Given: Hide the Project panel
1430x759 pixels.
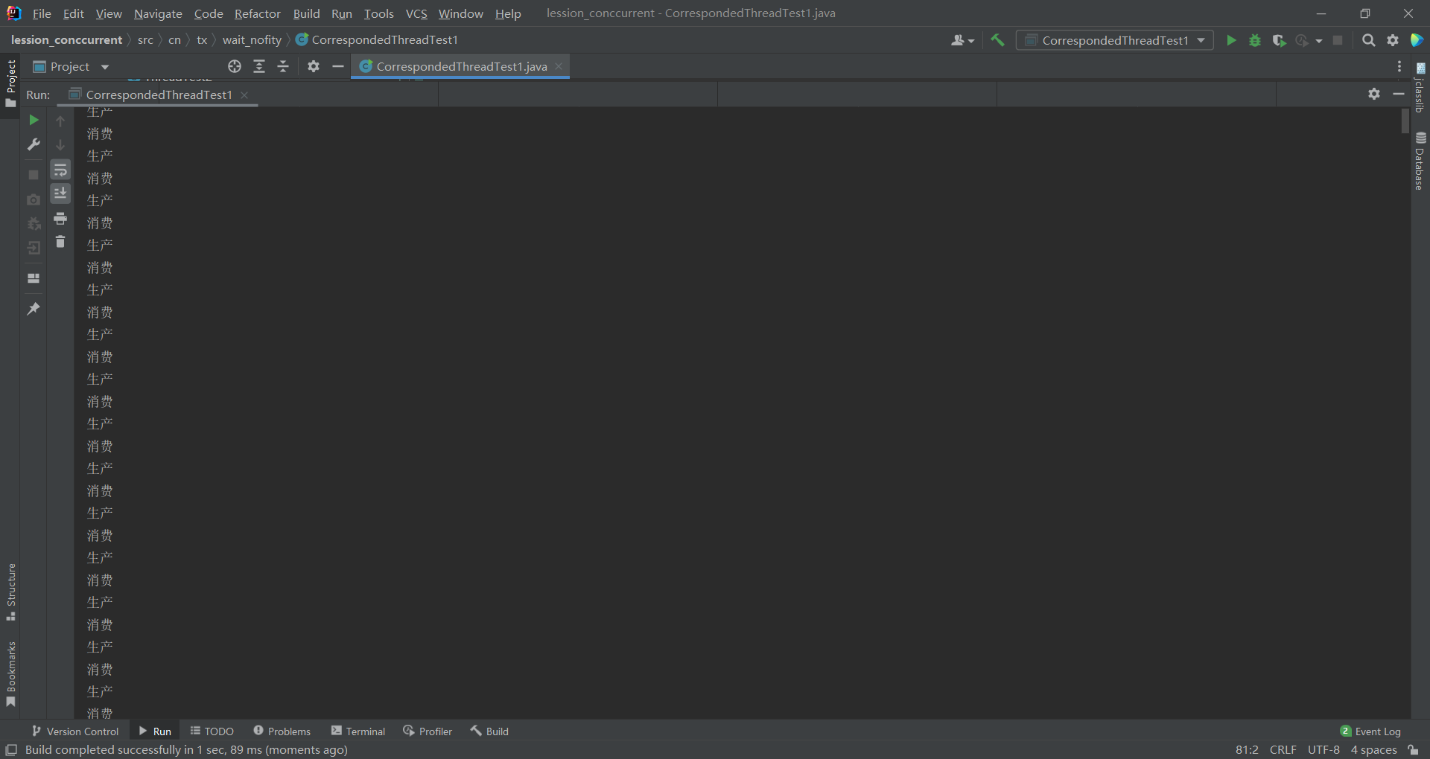Looking at the screenshot, I should [338, 66].
